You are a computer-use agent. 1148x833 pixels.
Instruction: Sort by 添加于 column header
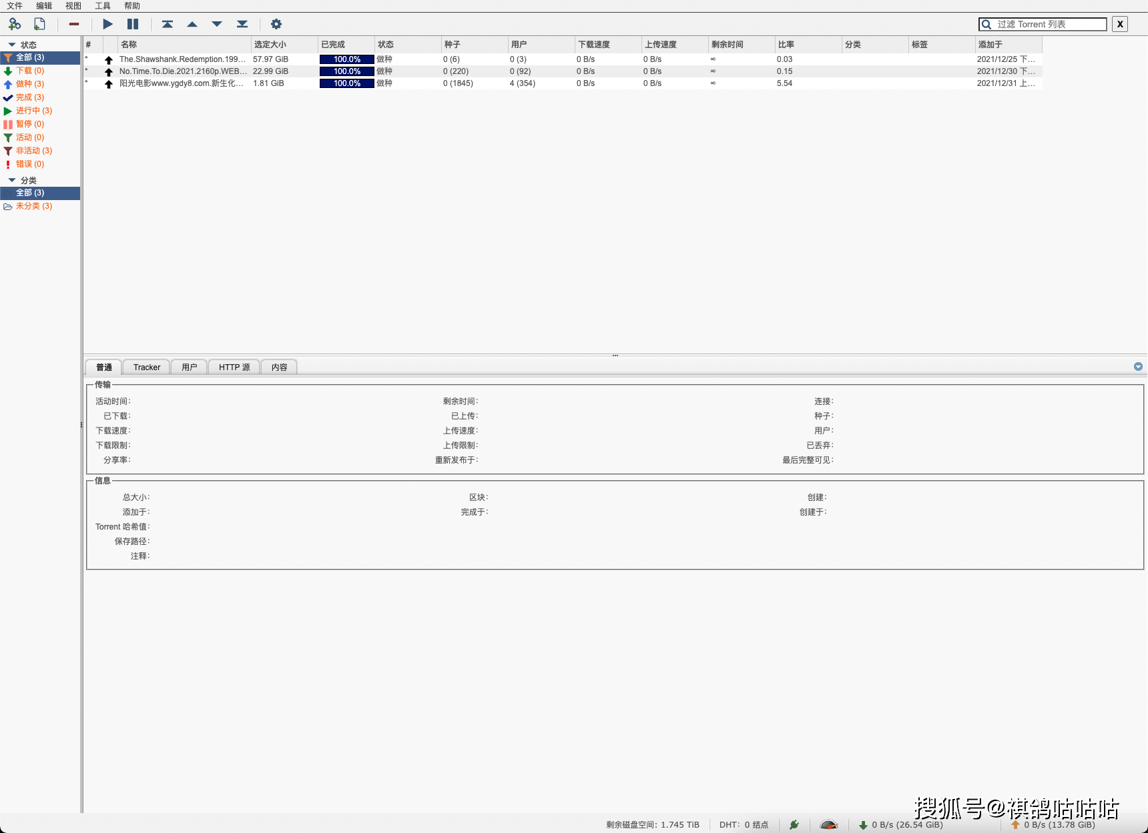(x=1009, y=45)
